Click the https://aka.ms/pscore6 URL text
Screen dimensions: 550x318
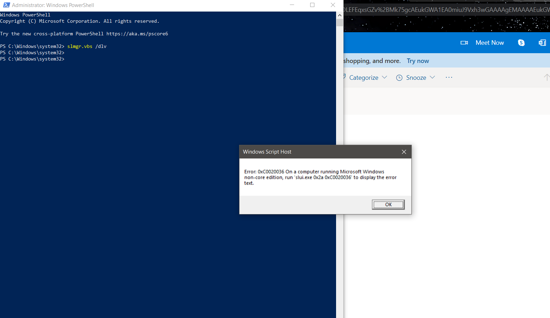137,34
